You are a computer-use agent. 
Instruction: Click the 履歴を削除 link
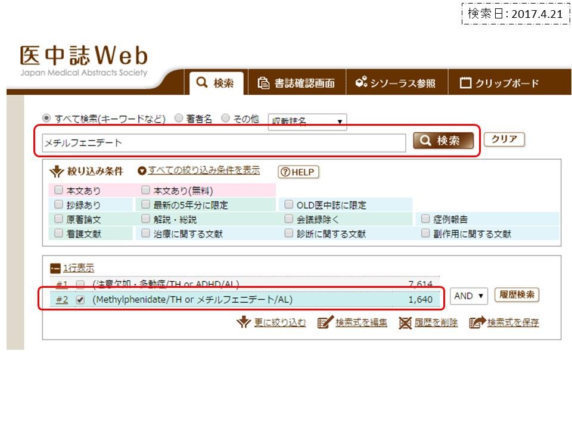[436, 322]
